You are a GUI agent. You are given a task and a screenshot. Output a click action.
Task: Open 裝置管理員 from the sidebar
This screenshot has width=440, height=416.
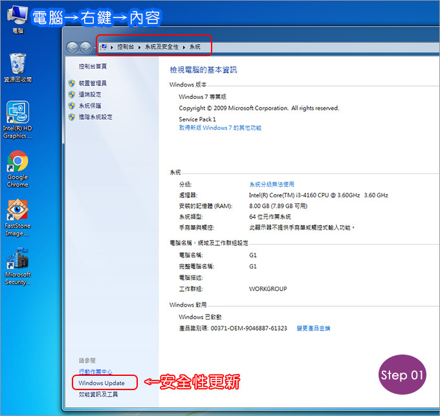pyautogui.click(x=93, y=83)
